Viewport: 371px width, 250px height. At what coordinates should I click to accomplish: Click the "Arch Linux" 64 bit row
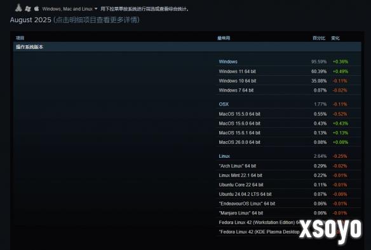click(288, 166)
